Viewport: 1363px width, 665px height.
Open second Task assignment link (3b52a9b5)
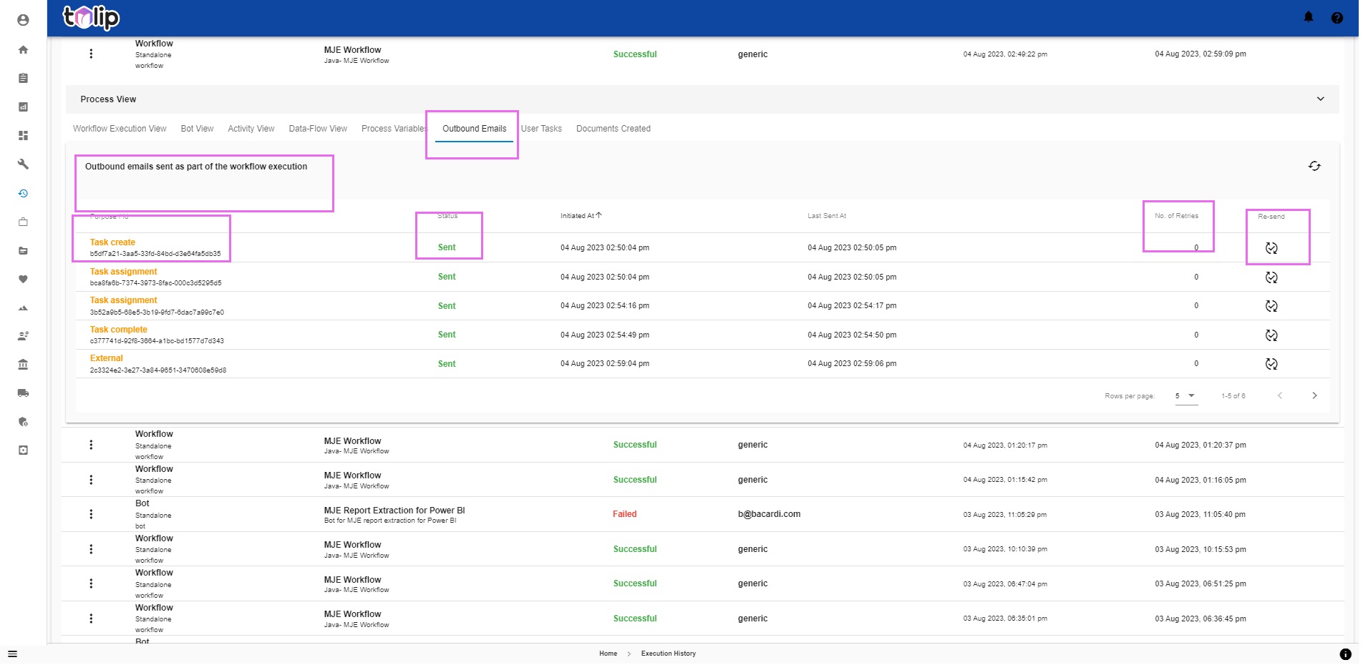point(123,300)
